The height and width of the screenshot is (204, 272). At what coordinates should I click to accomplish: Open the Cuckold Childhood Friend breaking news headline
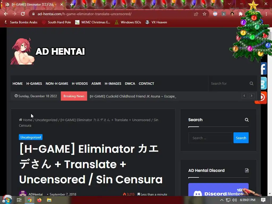tap(133, 96)
